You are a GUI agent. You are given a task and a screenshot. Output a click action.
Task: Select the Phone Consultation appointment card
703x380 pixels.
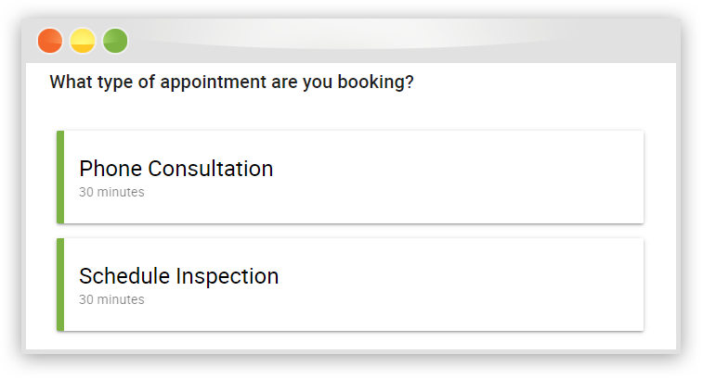tap(350, 177)
